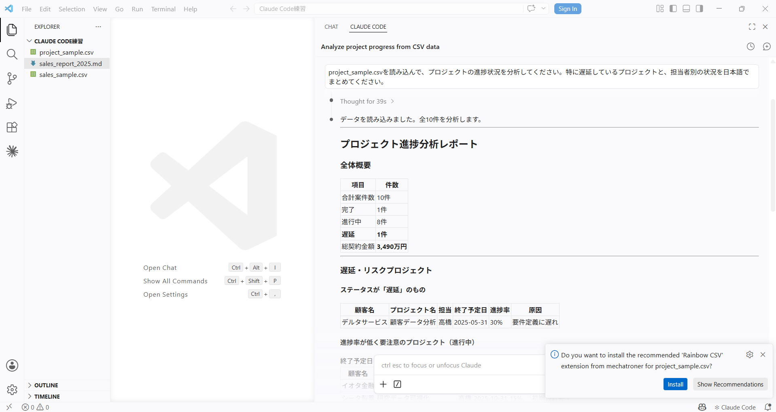Click the Show All Commands entry
Image resolution: width=776 pixels, height=412 pixels.
click(x=175, y=281)
